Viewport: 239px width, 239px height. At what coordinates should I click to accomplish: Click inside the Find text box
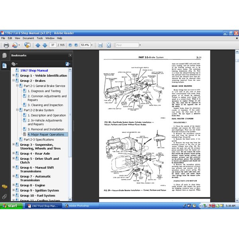pos(127,45)
